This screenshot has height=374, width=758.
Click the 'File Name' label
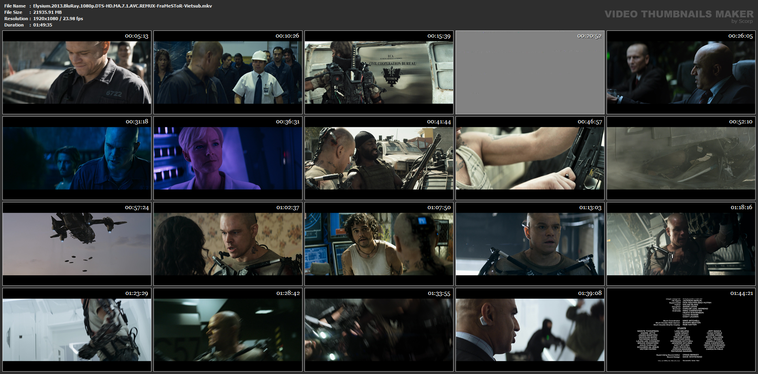point(15,6)
